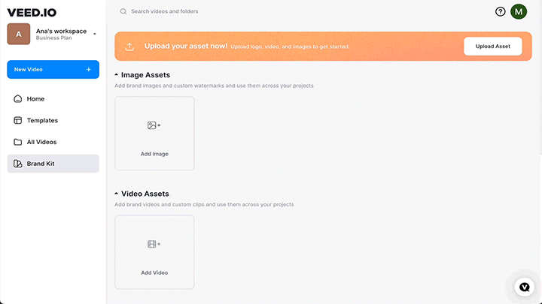This screenshot has height=304, width=542.
Task: Click the 'Business Plan' label
Action: pos(54,38)
